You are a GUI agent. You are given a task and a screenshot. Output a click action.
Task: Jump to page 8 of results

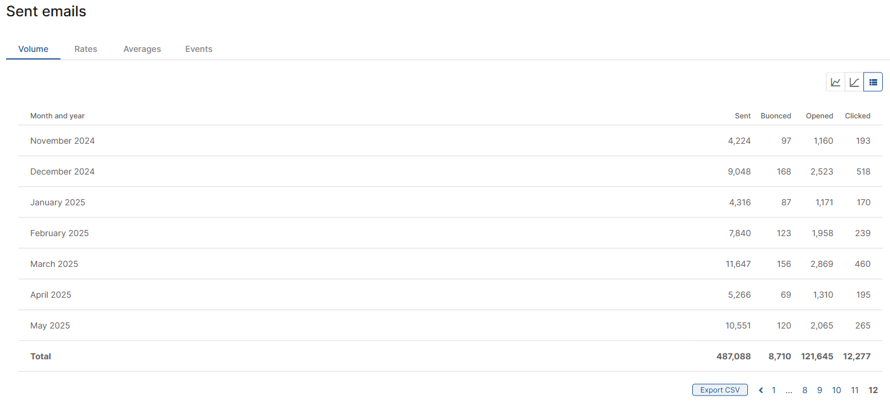[x=805, y=390]
